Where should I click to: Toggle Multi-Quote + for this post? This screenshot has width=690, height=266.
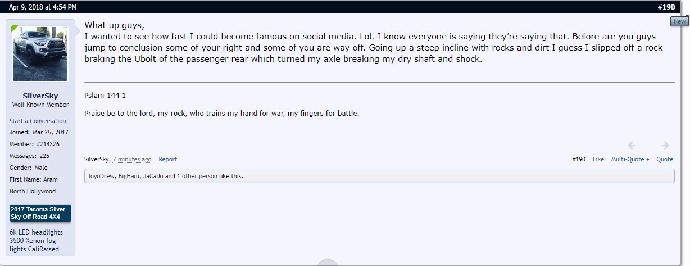point(630,159)
